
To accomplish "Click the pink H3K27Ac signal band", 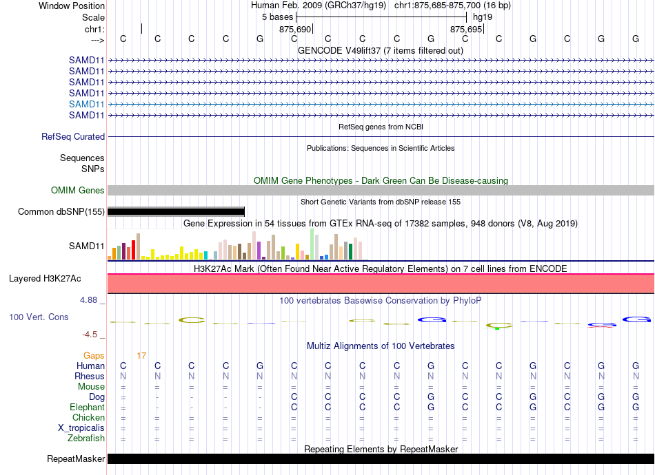I will 381,284.
